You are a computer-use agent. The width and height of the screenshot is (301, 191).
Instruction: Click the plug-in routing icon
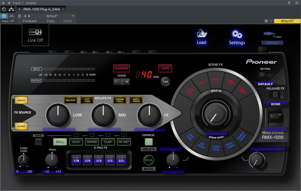tap(12, 9)
